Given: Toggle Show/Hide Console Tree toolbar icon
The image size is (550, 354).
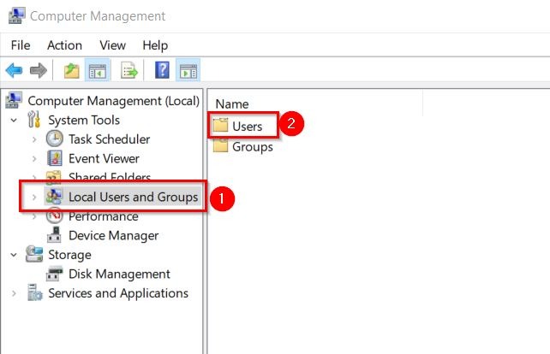Looking at the screenshot, I should [97, 70].
